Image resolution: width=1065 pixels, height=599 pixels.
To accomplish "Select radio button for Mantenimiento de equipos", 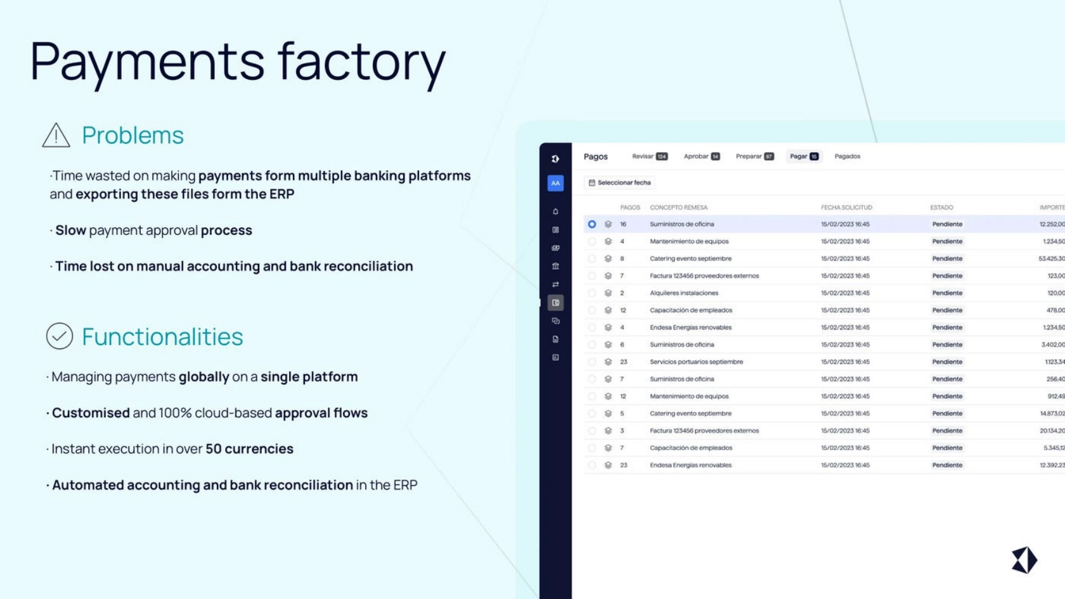I will pos(591,241).
